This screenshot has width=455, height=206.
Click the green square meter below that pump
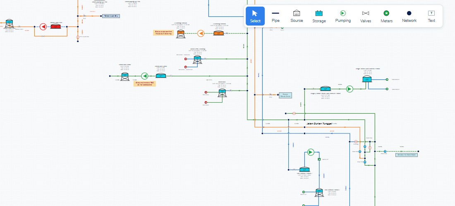319,159
